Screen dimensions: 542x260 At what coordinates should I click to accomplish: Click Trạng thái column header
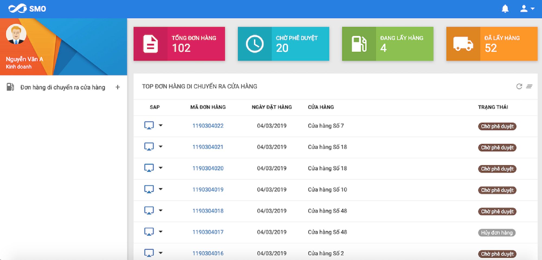(493, 107)
